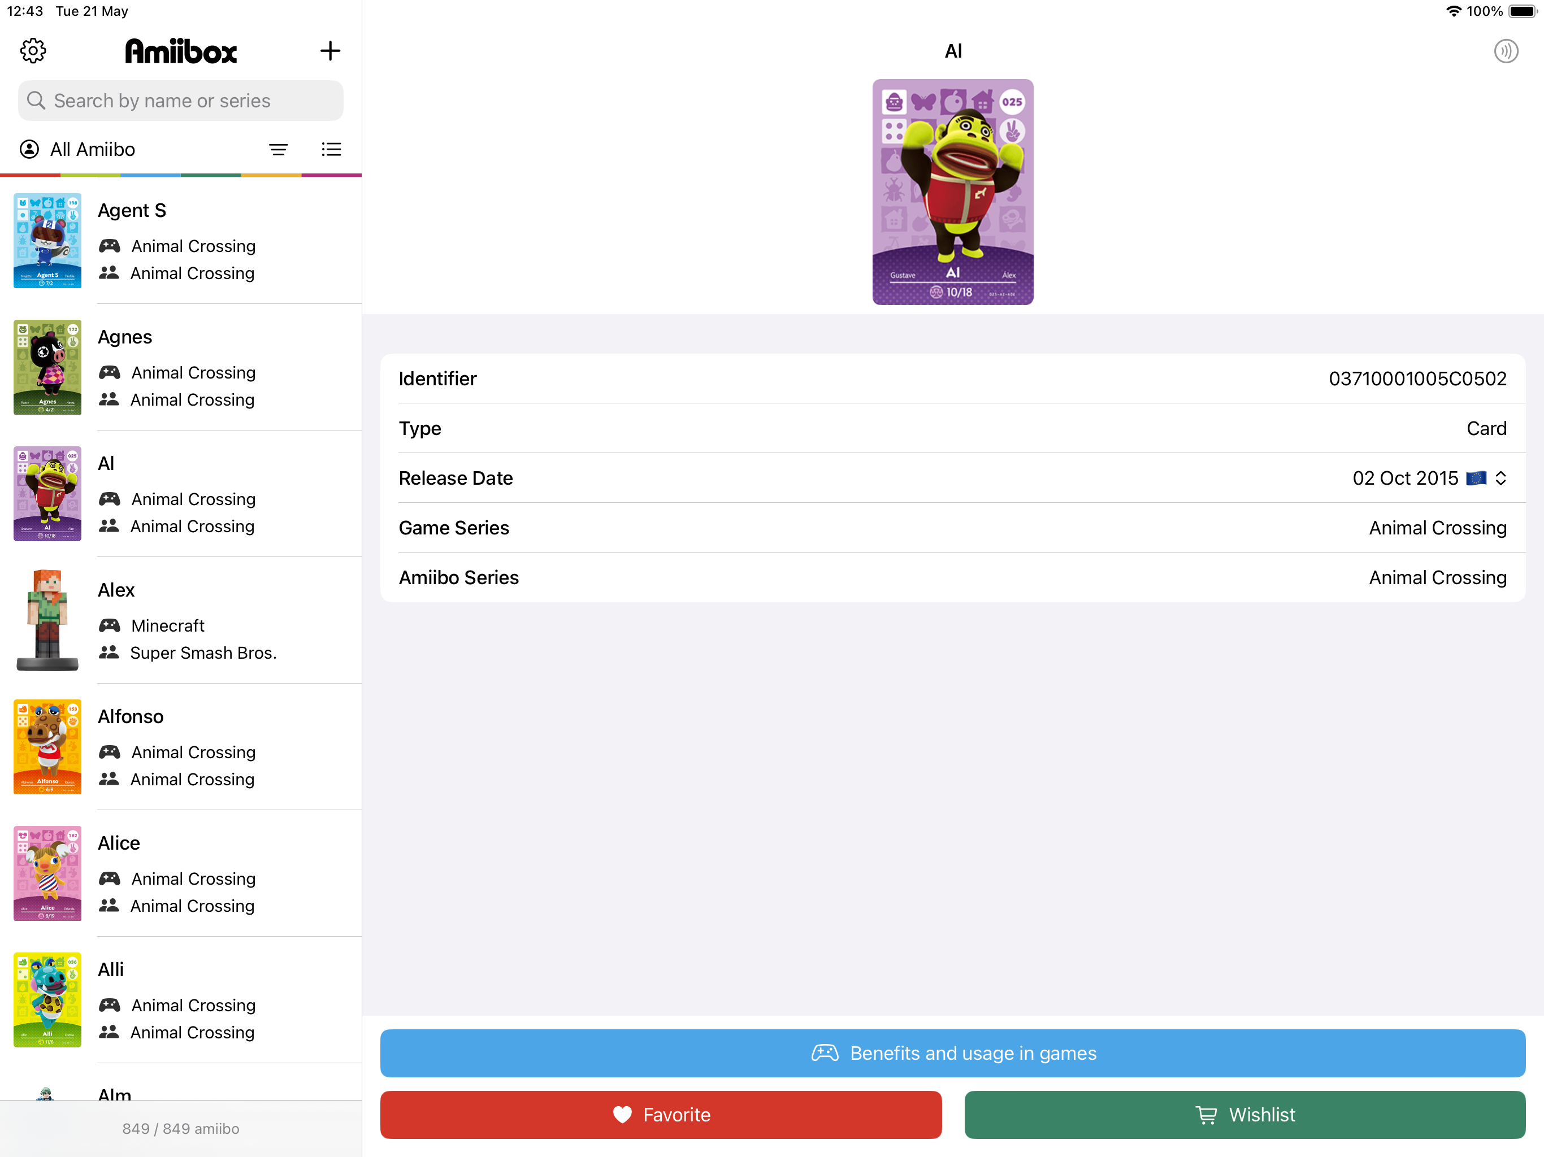Select Alfonso in the list
1544x1157 pixels.
click(181, 747)
